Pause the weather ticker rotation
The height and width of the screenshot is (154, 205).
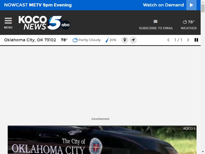196,40
